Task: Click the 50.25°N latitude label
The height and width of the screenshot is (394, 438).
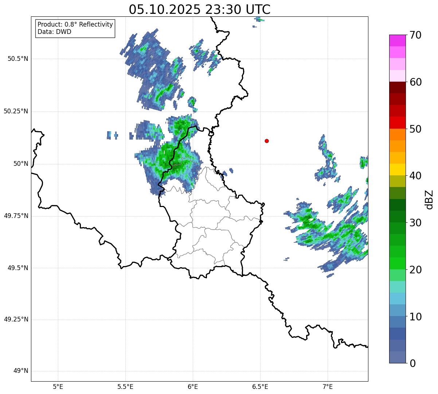Action: (16, 111)
